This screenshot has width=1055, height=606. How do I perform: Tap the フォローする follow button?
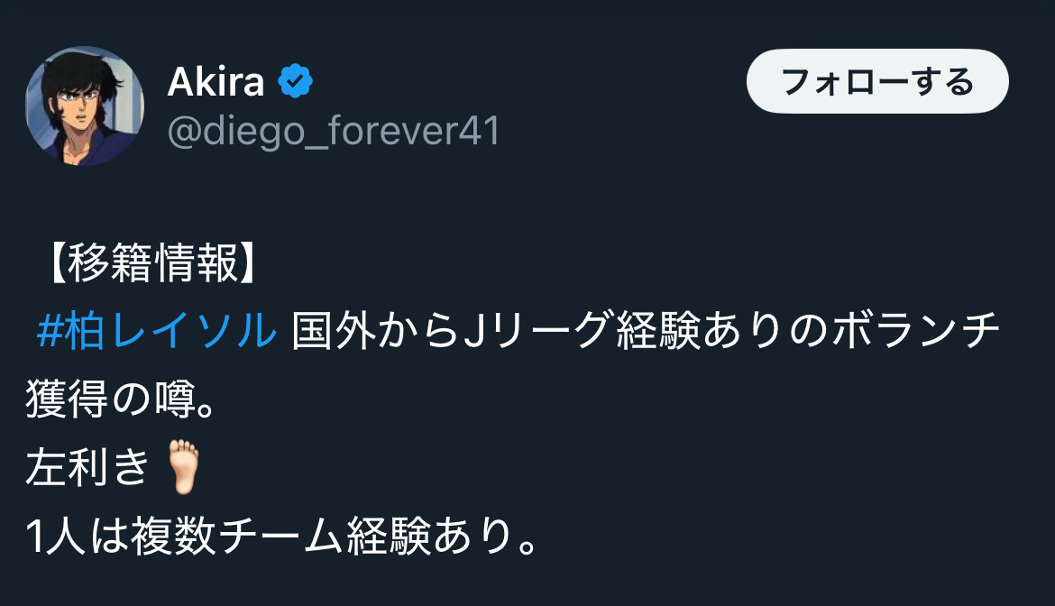tap(877, 81)
